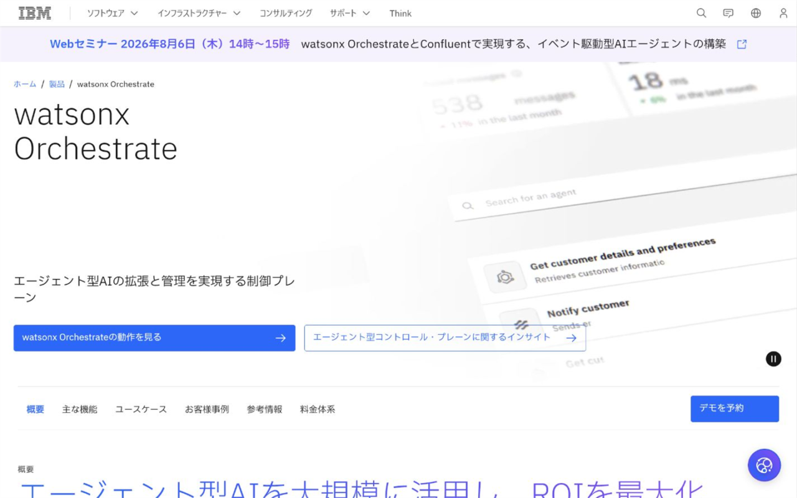Select the 参考情報 tab
This screenshot has width=797, height=498.
pyautogui.click(x=265, y=409)
